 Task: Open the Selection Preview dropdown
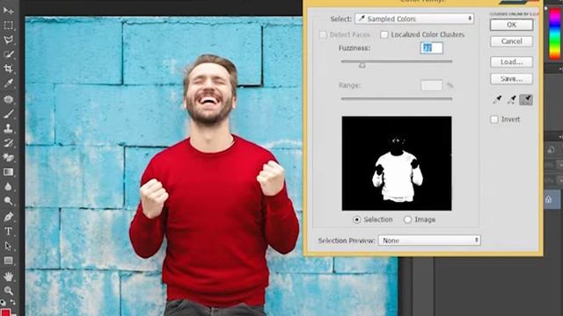tap(429, 241)
